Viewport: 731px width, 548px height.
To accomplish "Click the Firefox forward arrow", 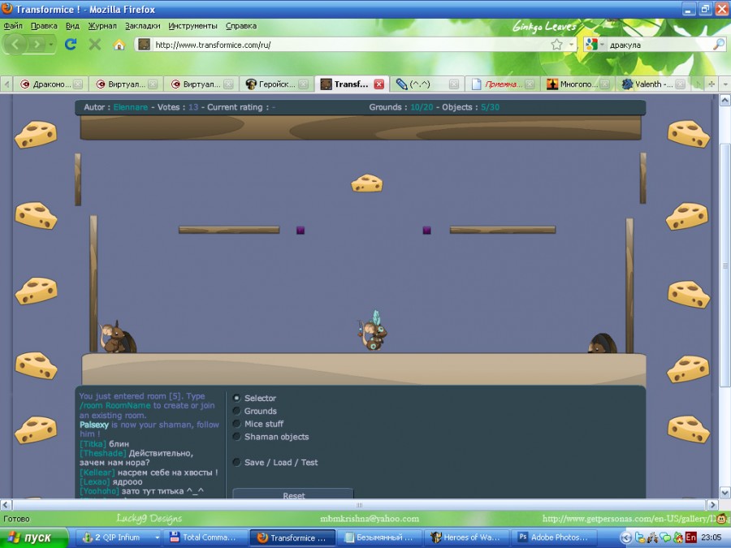I will [36, 45].
